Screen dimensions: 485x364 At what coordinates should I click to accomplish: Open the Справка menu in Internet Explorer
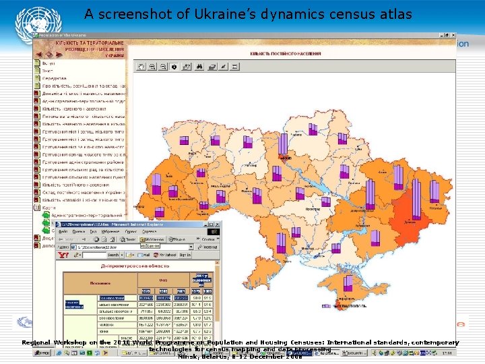pos(150,231)
